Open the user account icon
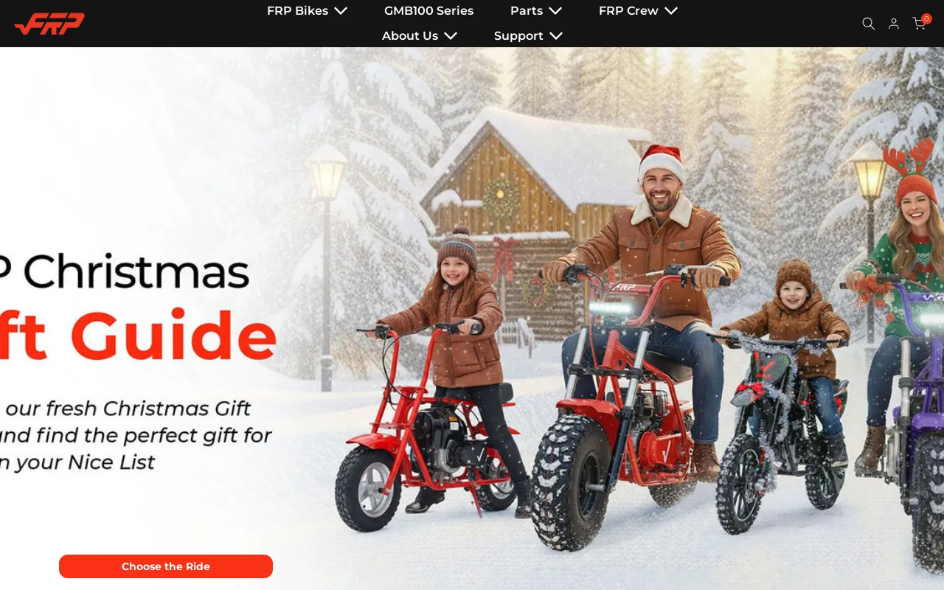Image resolution: width=944 pixels, height=590 pixels. tap(894, 24)
